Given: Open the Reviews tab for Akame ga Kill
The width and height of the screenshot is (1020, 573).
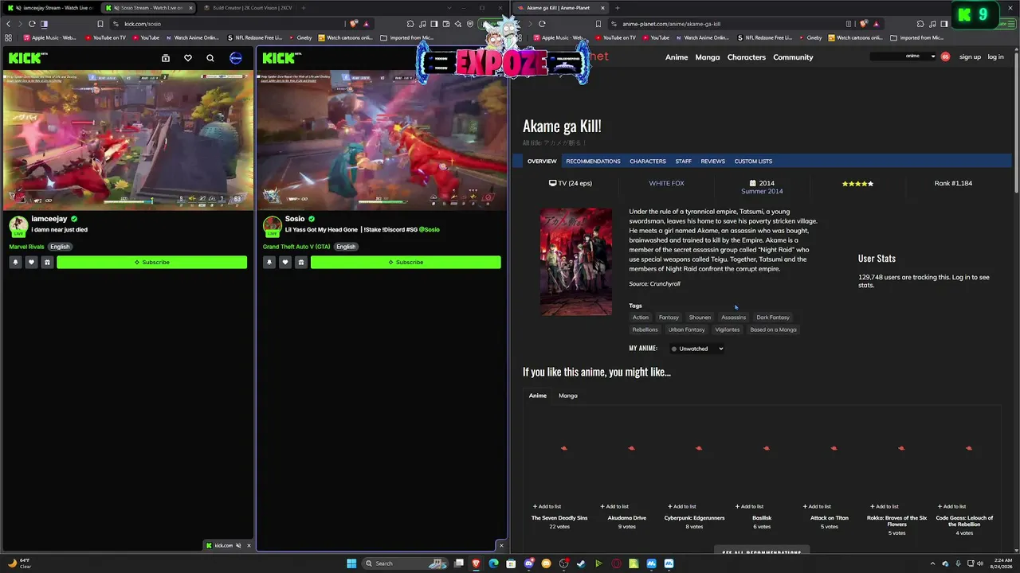Looking at the screenshot, I should click(713, 162).
